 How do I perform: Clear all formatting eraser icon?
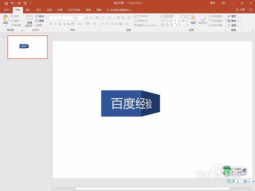coord(97,18)
